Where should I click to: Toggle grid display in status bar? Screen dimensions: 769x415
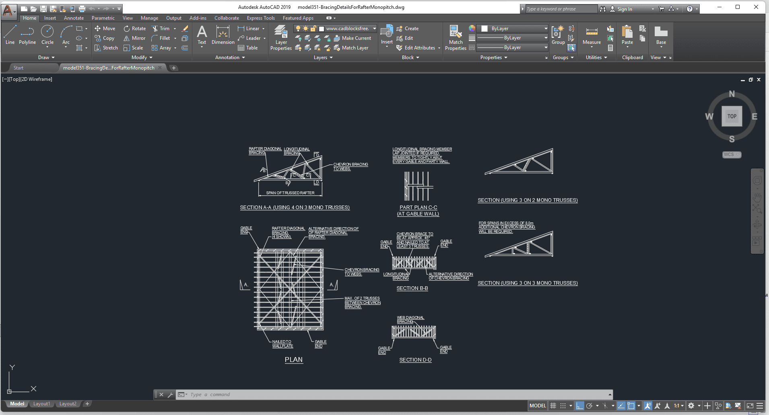pos(553,406)
